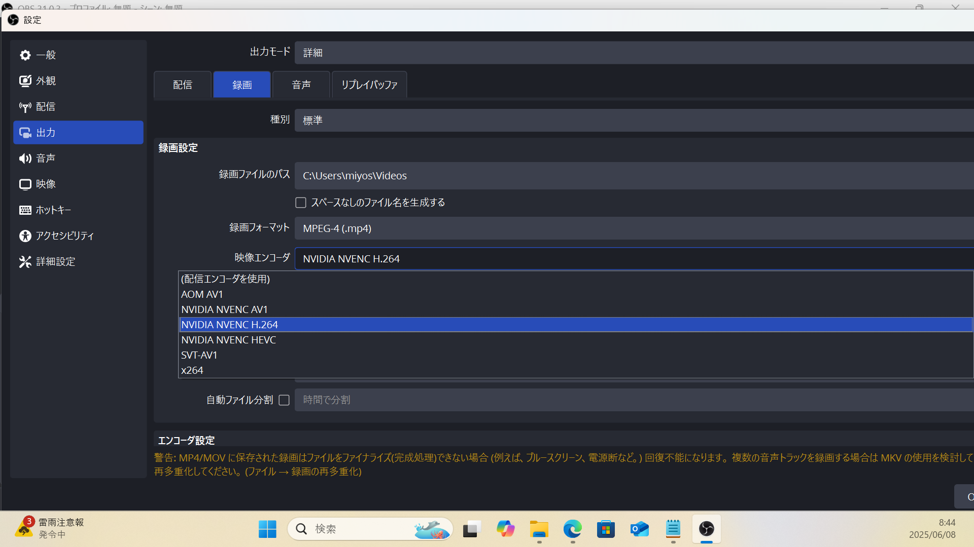
Task: Choose AOM AV1 from the encoder list
Action: coord(576,294)
